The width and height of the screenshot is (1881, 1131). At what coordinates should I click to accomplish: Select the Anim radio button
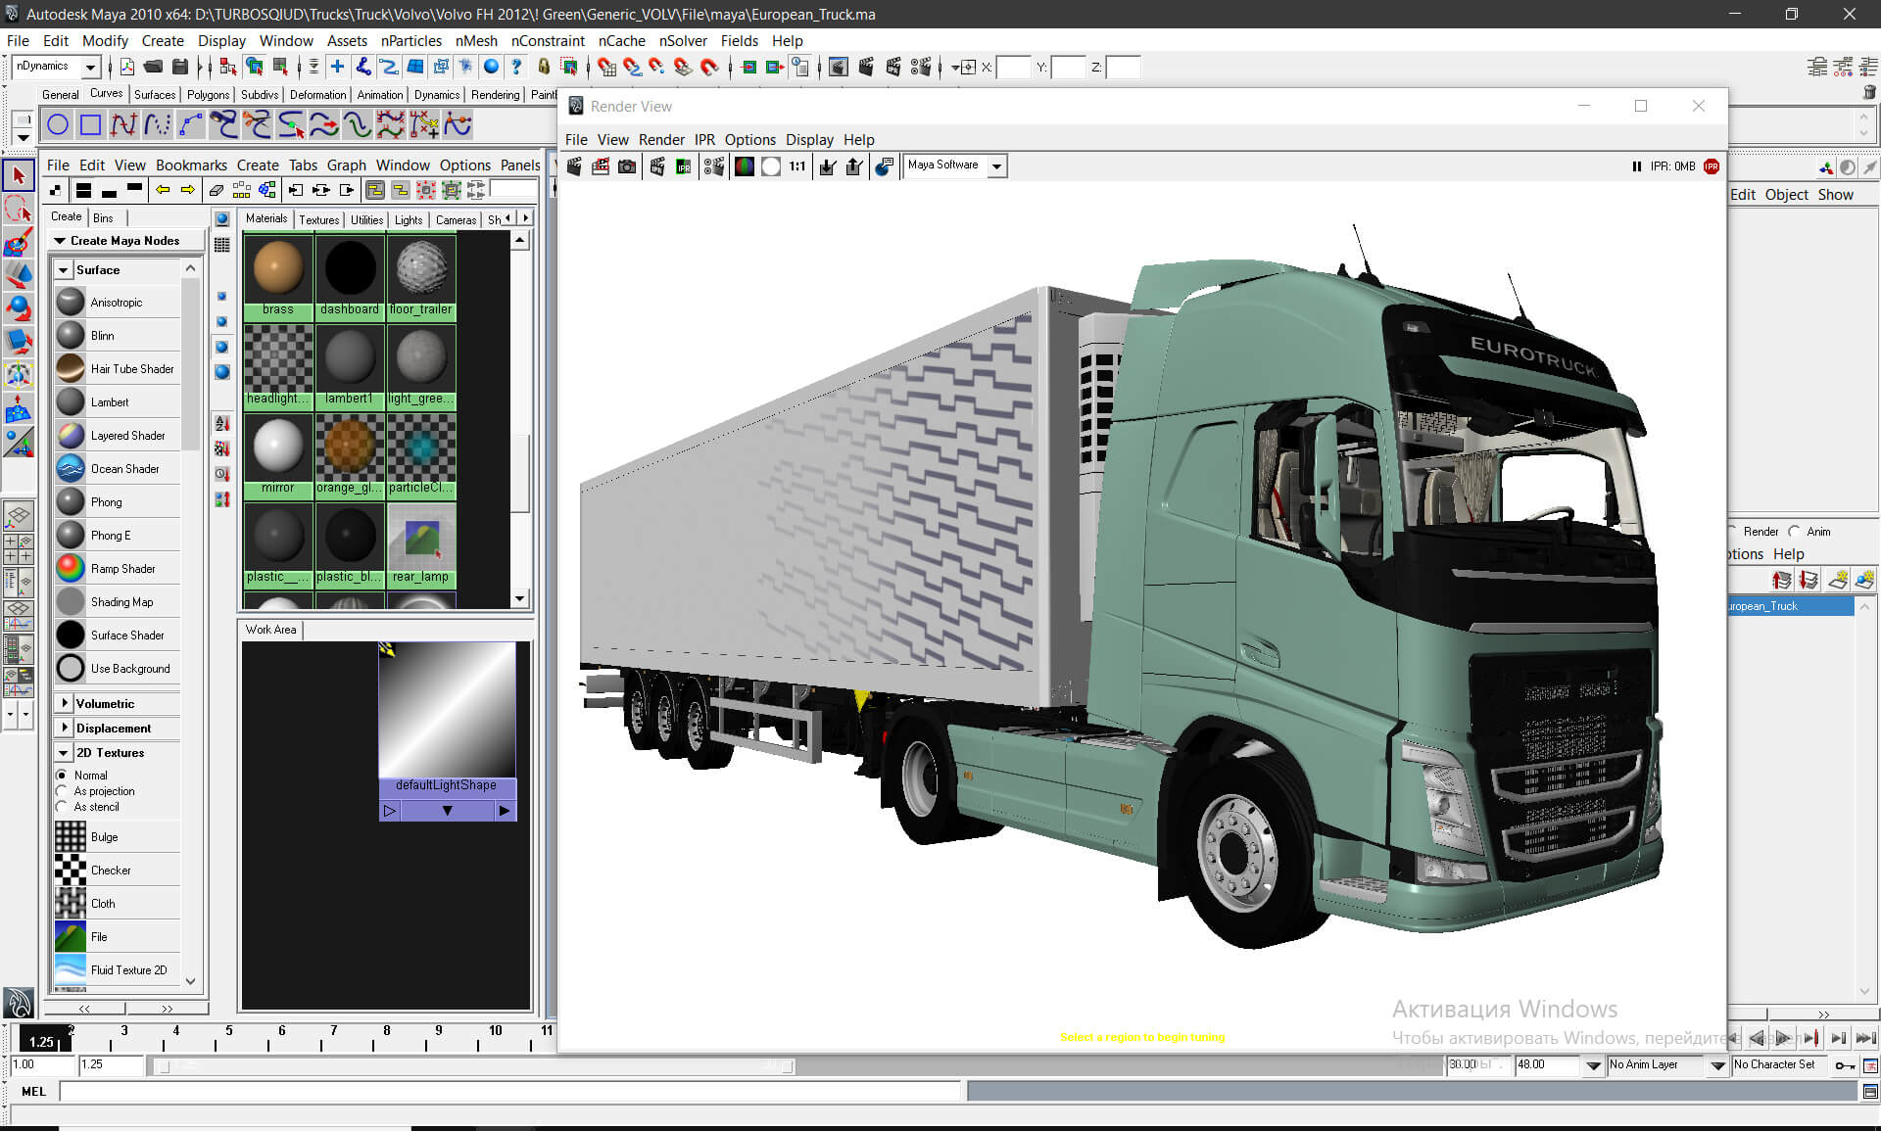pos(1794,531)
